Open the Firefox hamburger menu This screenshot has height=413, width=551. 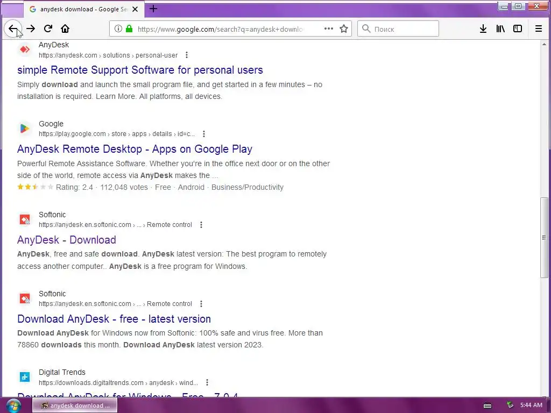tap(538, 29)
